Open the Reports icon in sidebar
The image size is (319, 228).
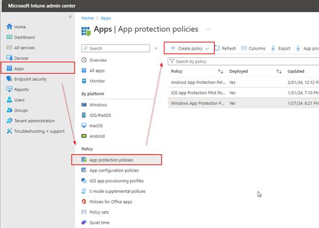point(9,89)
